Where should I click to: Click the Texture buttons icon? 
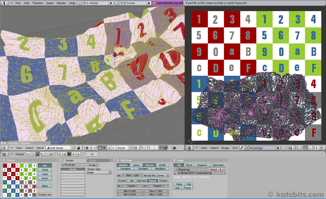[x=69, y=154]
